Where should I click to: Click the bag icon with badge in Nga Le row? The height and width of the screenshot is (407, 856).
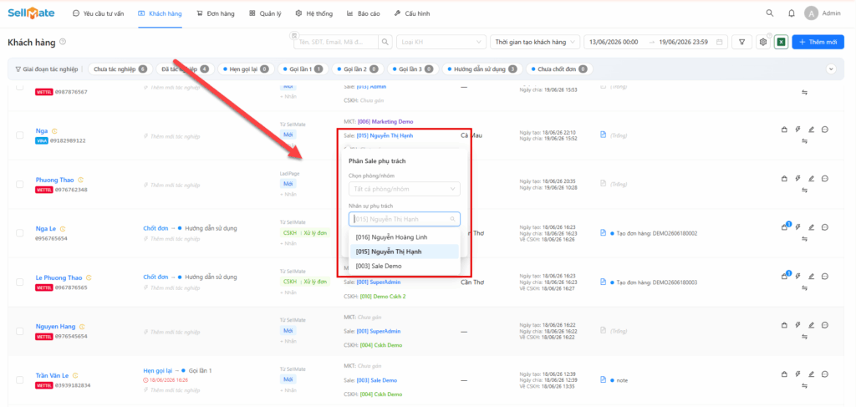[x=784, y=227]
